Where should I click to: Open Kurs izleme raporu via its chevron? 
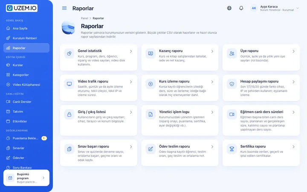[212, 82]
